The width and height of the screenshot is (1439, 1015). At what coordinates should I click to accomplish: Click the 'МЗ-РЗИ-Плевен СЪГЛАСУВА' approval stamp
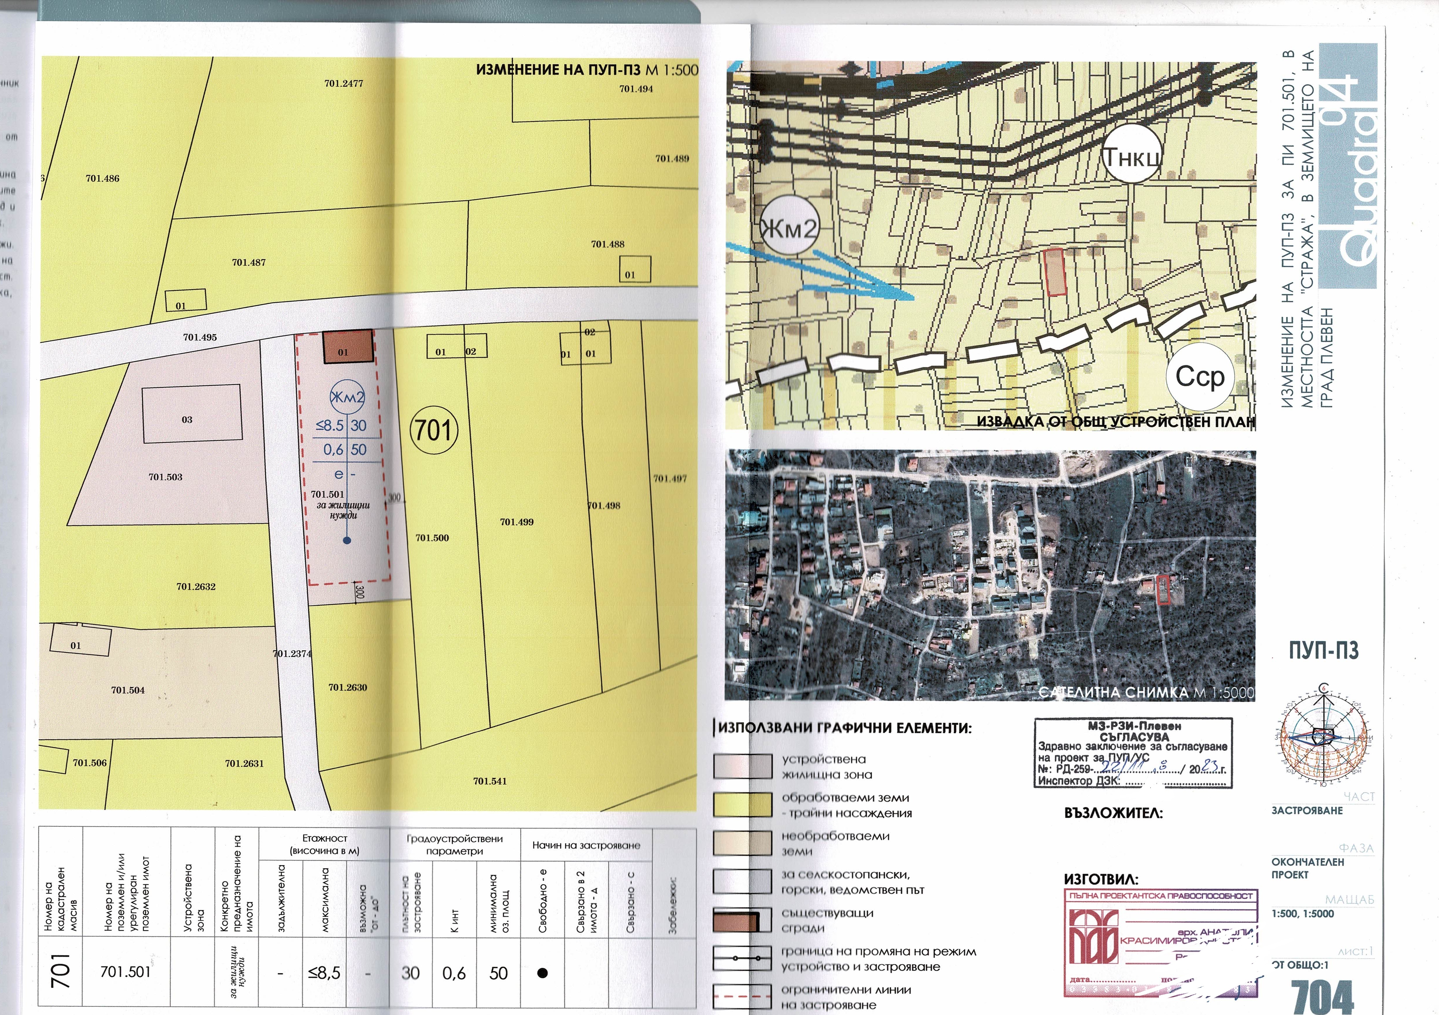1133,753
